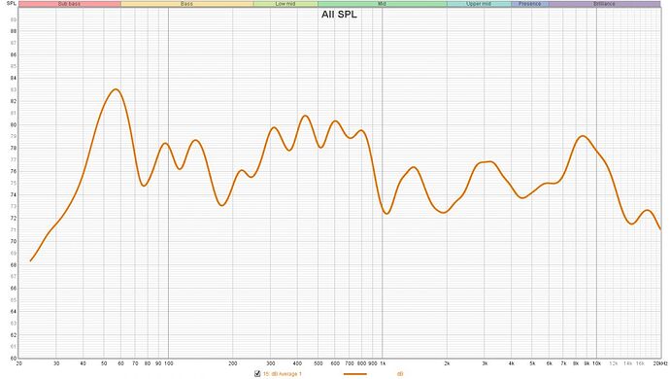Image resolution: width=670 pixels, height=379 pixels.
Task: Select the Brilliance band label
Action: [605, 4]
